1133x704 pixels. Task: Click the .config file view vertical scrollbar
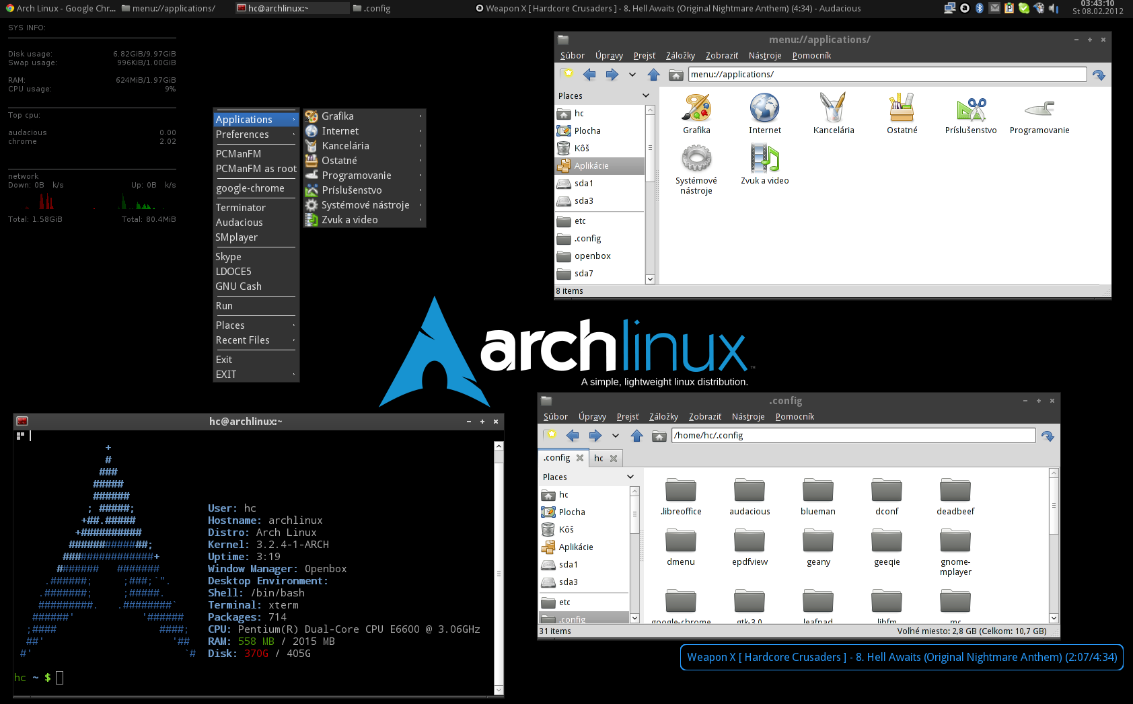pyautogui.click(x=1054, y=546)
